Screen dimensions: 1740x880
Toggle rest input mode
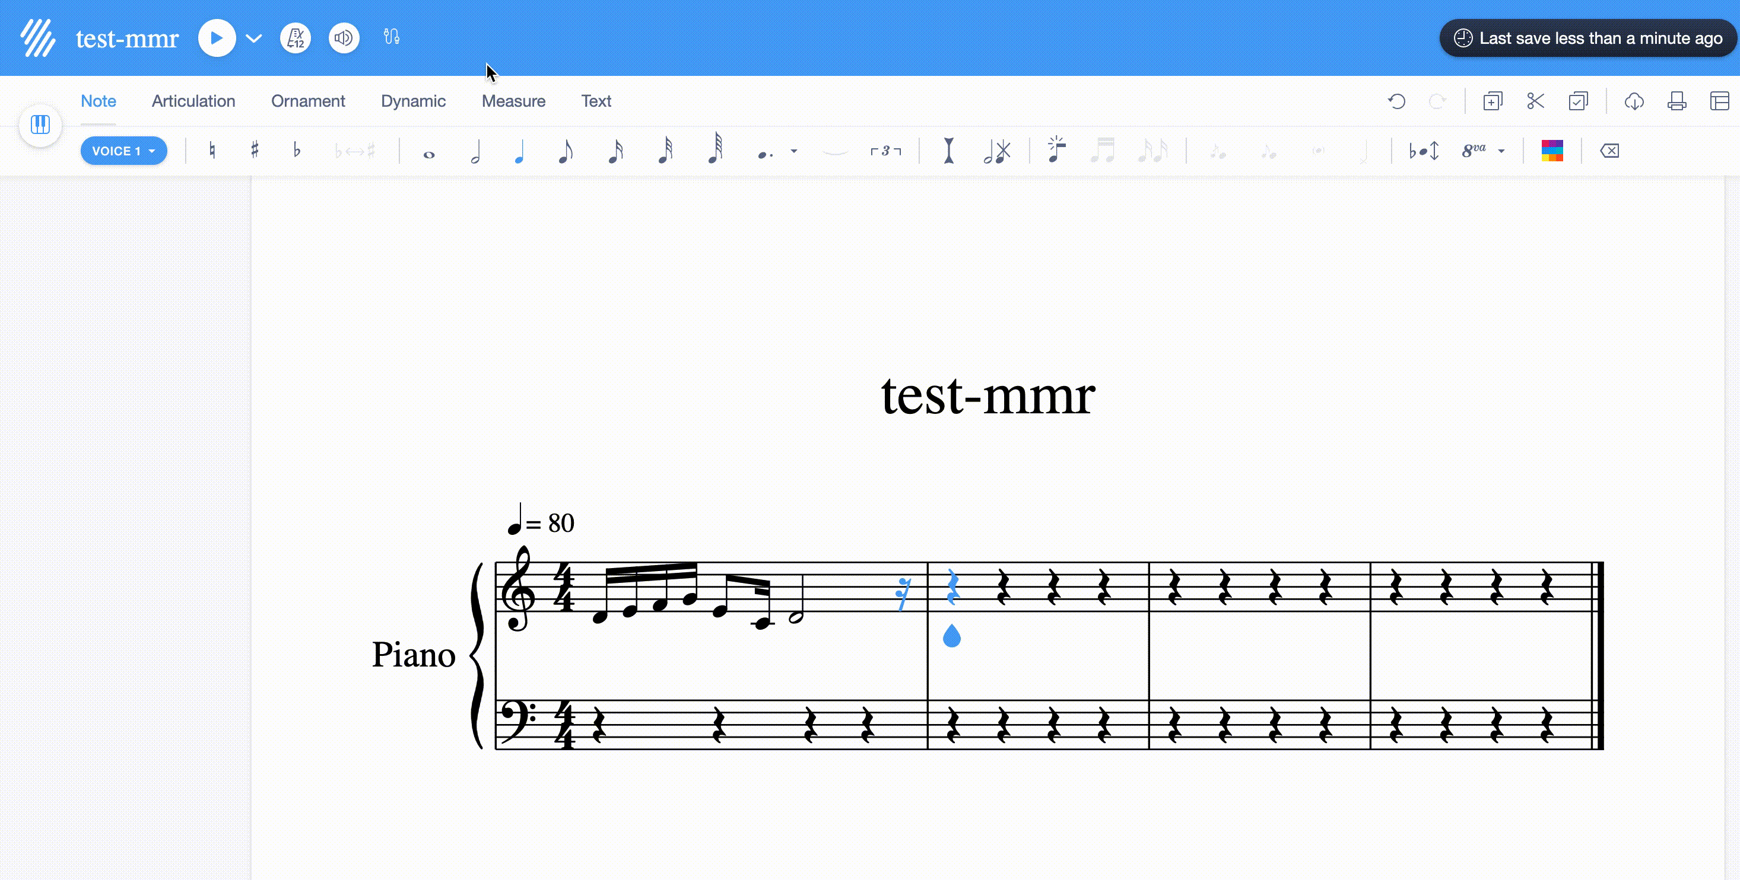click(948, 150)
